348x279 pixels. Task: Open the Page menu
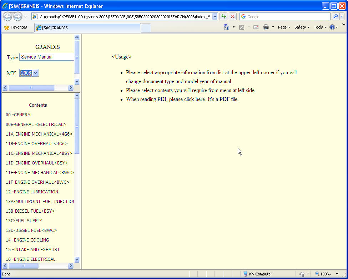pos(284,27)
